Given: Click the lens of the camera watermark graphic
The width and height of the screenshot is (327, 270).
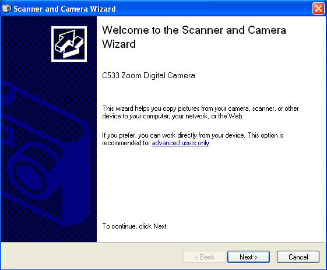Looking at the screenshot, I should pos(31,173).
